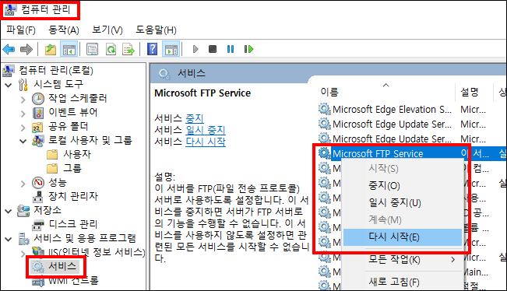Select 이벤트 뷰어 icon in tree

pyautogui.click(x=38, y=113)
